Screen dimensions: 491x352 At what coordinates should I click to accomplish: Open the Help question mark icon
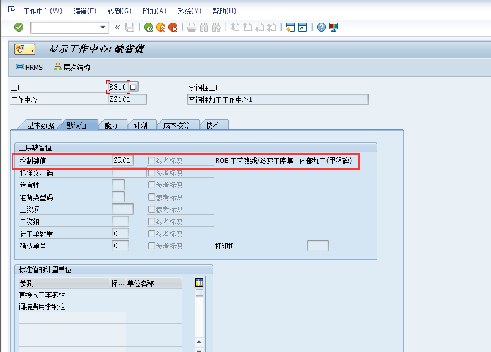pyautogui.click(x=321, y=27)
